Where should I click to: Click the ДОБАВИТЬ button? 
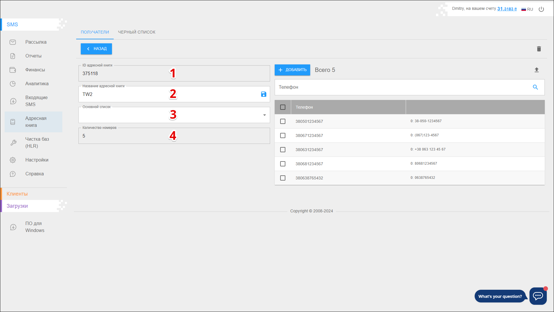click(292, 70)
